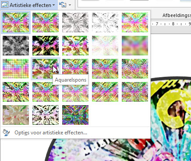Pick the beige cutout effect thumbnail
191x161 pixels.
(x=16, y=115)
